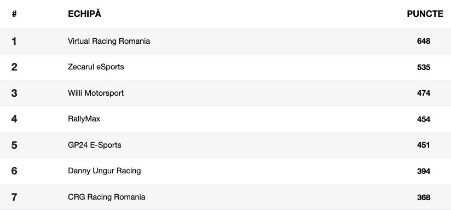Open Danny Ungur Racing entry
The width and height of the screenshot is (451, 210).
click(105, 171)
